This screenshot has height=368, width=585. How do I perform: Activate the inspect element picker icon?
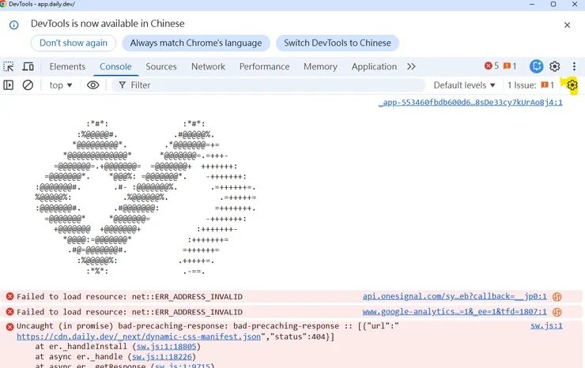(x=9, y=67)
